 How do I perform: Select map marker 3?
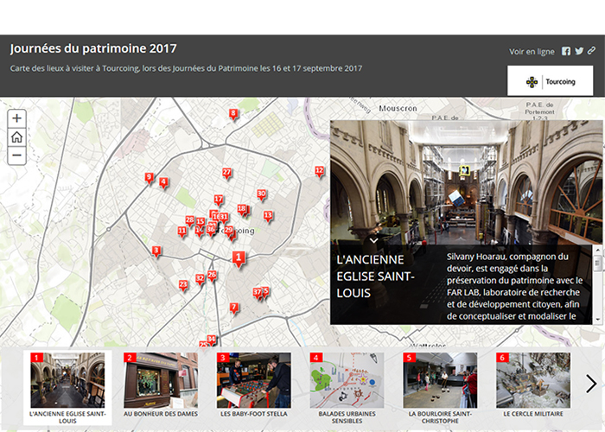(156, 251)
